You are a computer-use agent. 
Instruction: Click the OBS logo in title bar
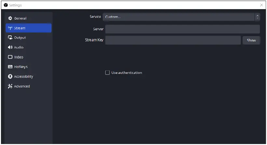click(x=6, y=5)
